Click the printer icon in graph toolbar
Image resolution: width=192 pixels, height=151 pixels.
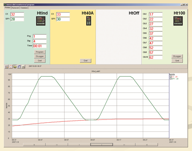tap(23, 67)
